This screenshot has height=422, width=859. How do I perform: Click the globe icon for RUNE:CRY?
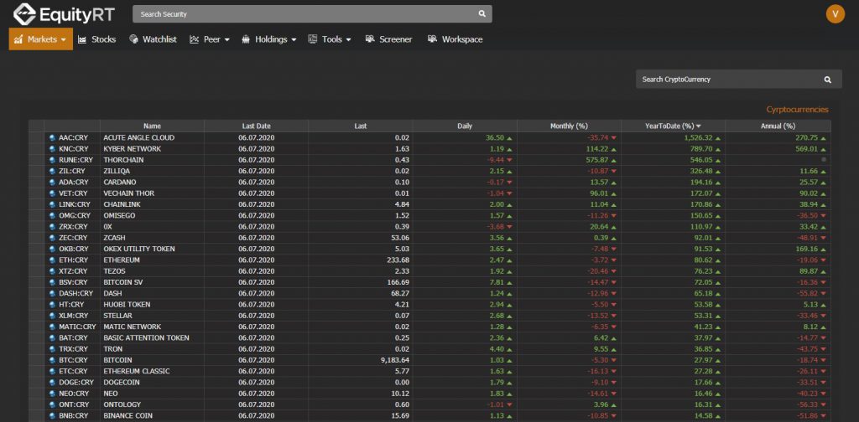pyautogui.click(x=52, y=160)
